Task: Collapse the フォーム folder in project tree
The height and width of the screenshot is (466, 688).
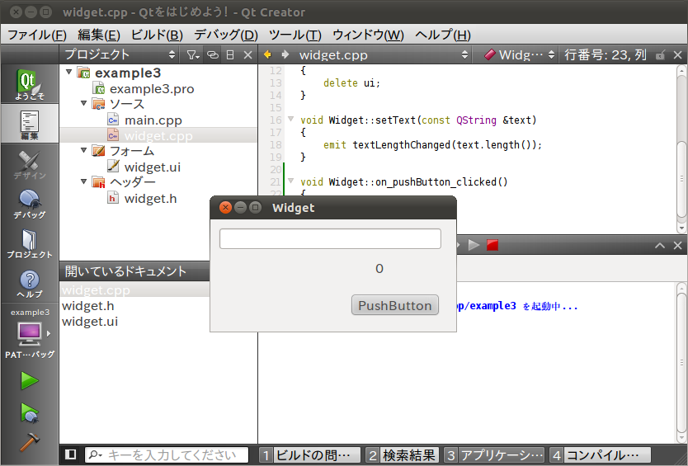Action: (x=83, y=151)
